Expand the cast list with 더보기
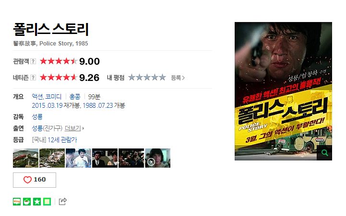Viewport: 346px width, 216px height. (x=74, y=128)
